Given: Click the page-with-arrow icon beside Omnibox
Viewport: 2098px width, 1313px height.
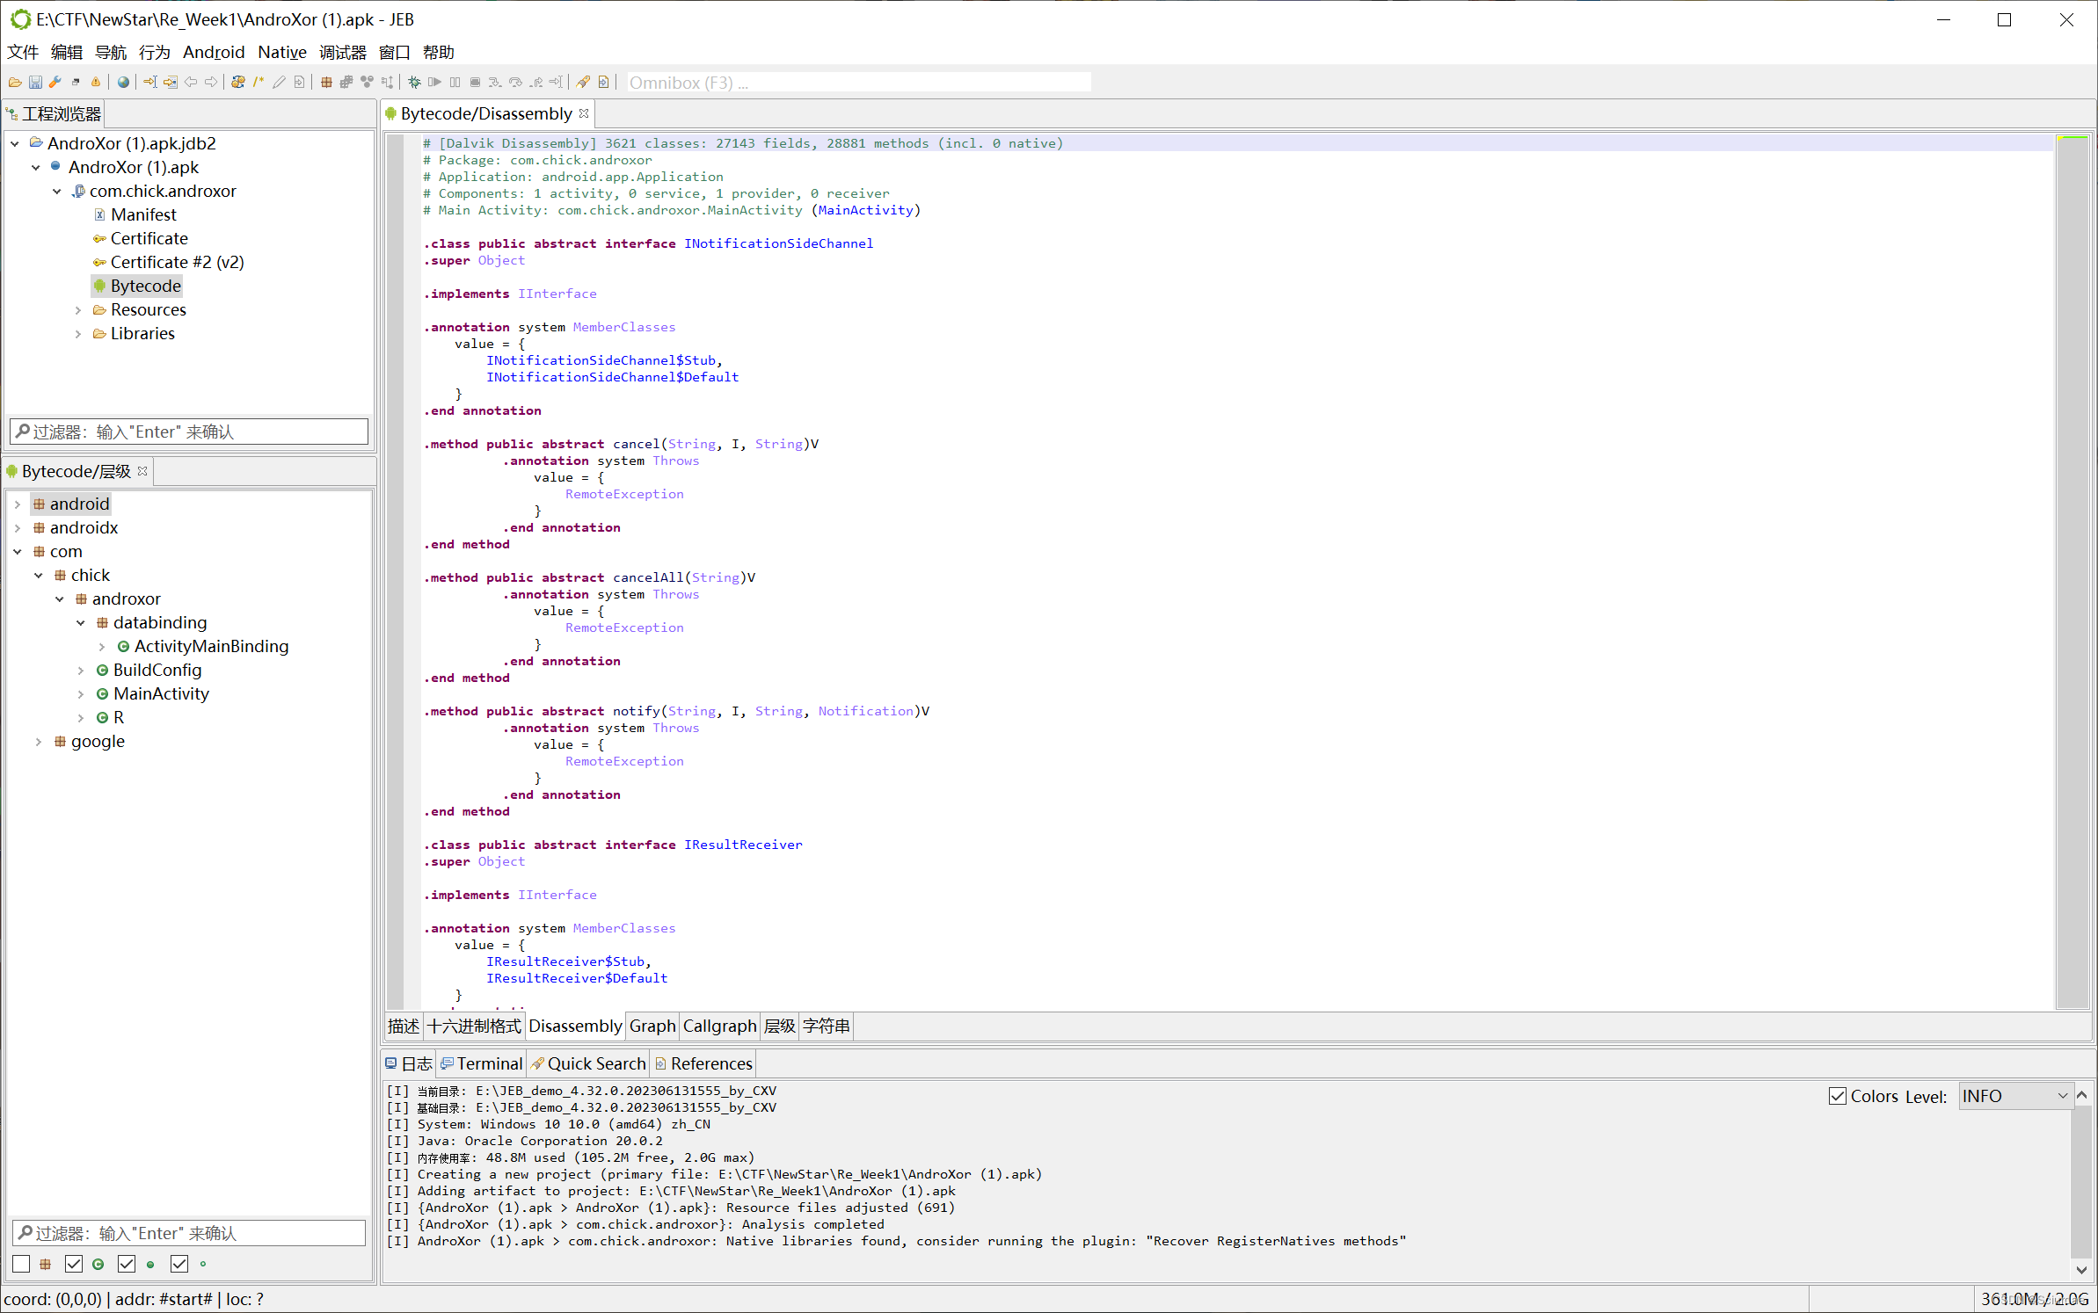Looking at the screenshot, I should point(603,83).
